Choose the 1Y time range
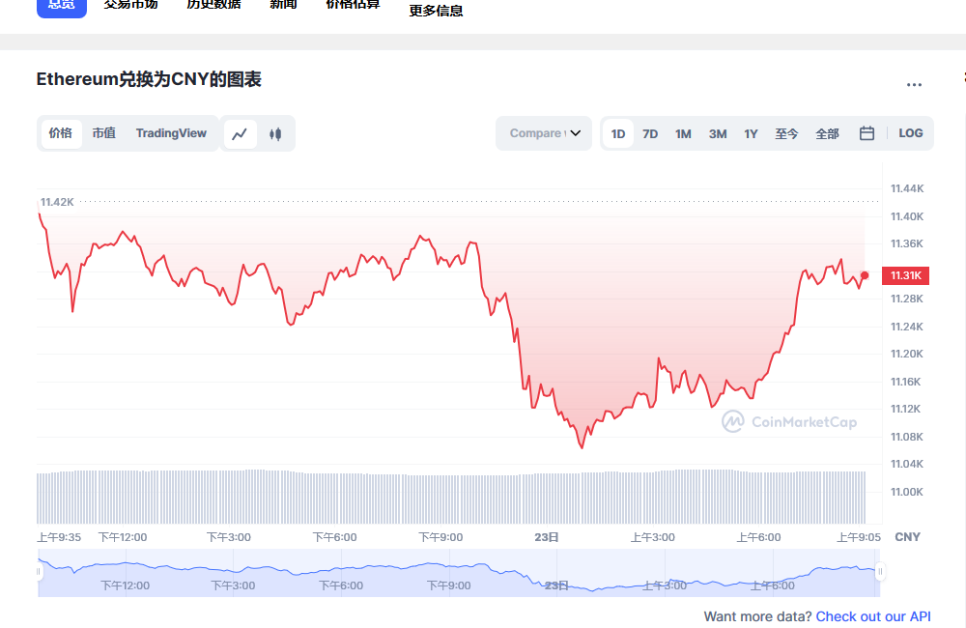The width and height of the screenshot is (966, 628). tap(751, 133)
